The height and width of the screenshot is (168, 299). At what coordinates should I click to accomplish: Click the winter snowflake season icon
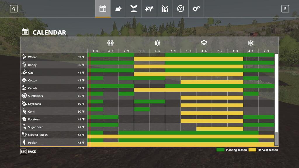251,43
